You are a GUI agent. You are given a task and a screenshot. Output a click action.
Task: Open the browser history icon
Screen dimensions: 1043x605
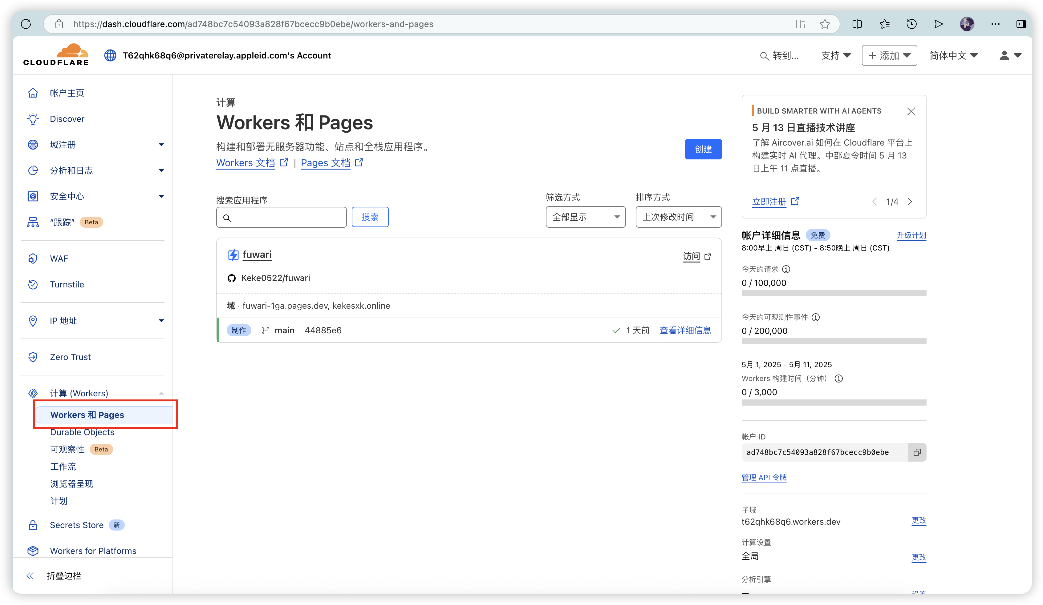(911, 24)
